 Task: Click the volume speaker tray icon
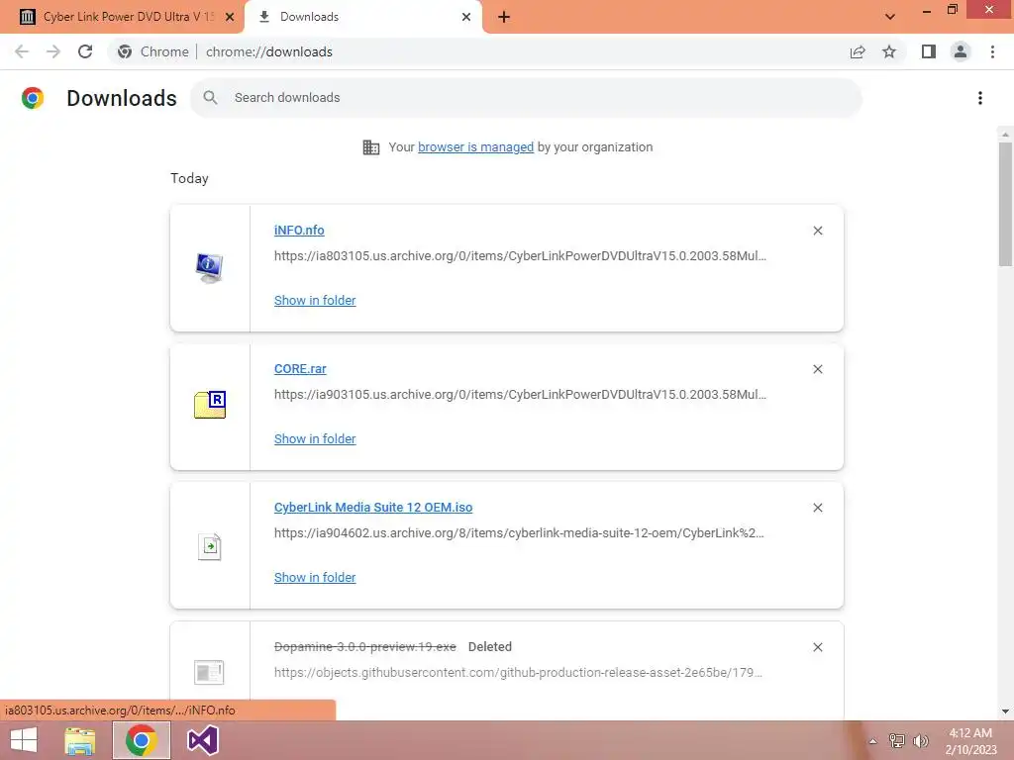(x=921, y=740)
